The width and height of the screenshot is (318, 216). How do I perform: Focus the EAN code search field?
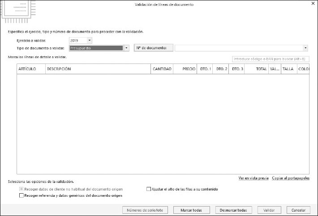click(271, 59)
